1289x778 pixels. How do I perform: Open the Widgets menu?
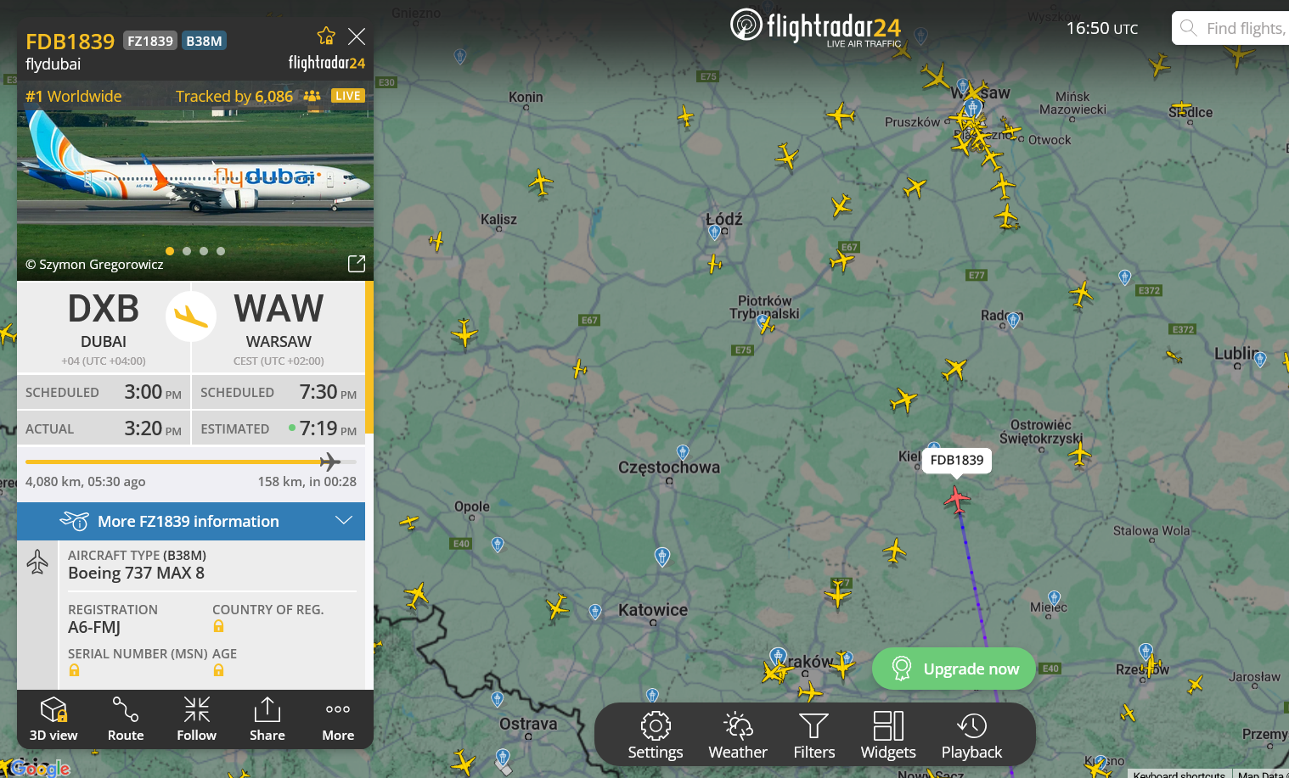[888, 735]
